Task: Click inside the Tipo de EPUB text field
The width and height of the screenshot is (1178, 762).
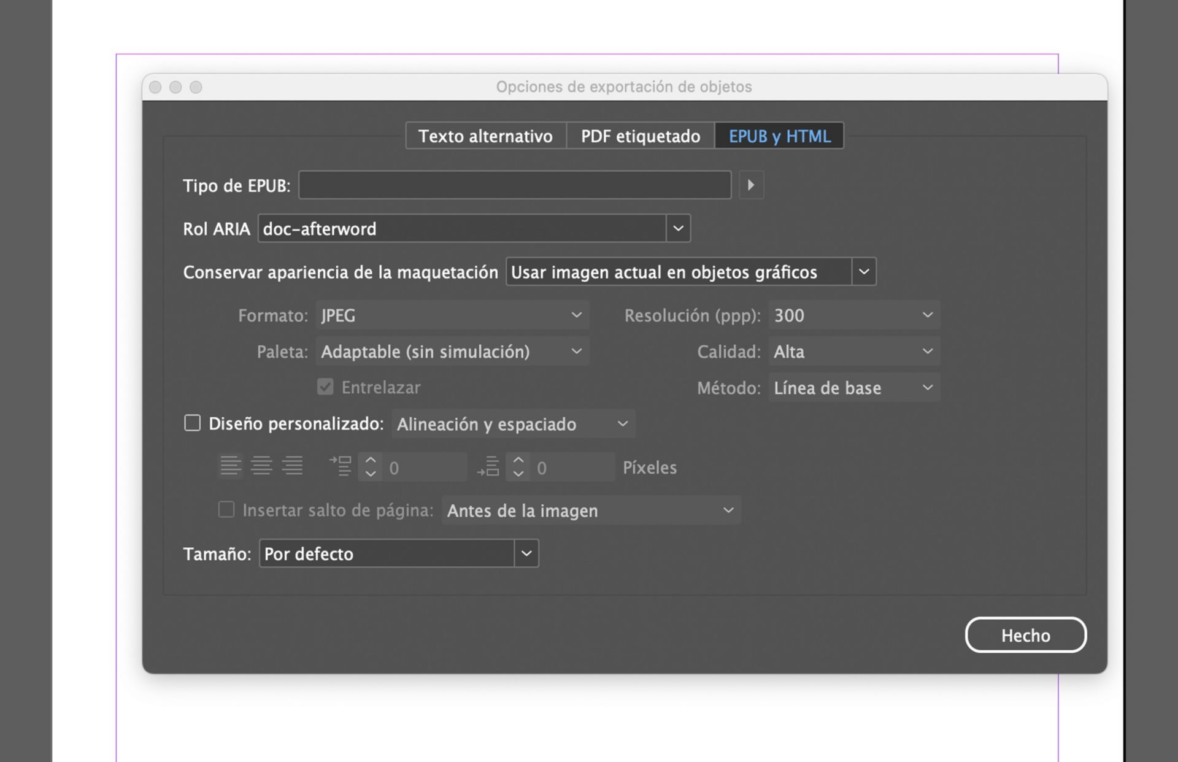Action: coord(514,185)
